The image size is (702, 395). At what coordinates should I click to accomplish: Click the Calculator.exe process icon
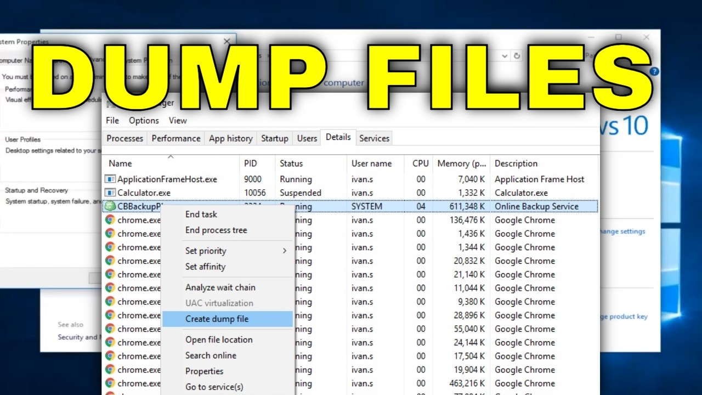coord(110,193)
